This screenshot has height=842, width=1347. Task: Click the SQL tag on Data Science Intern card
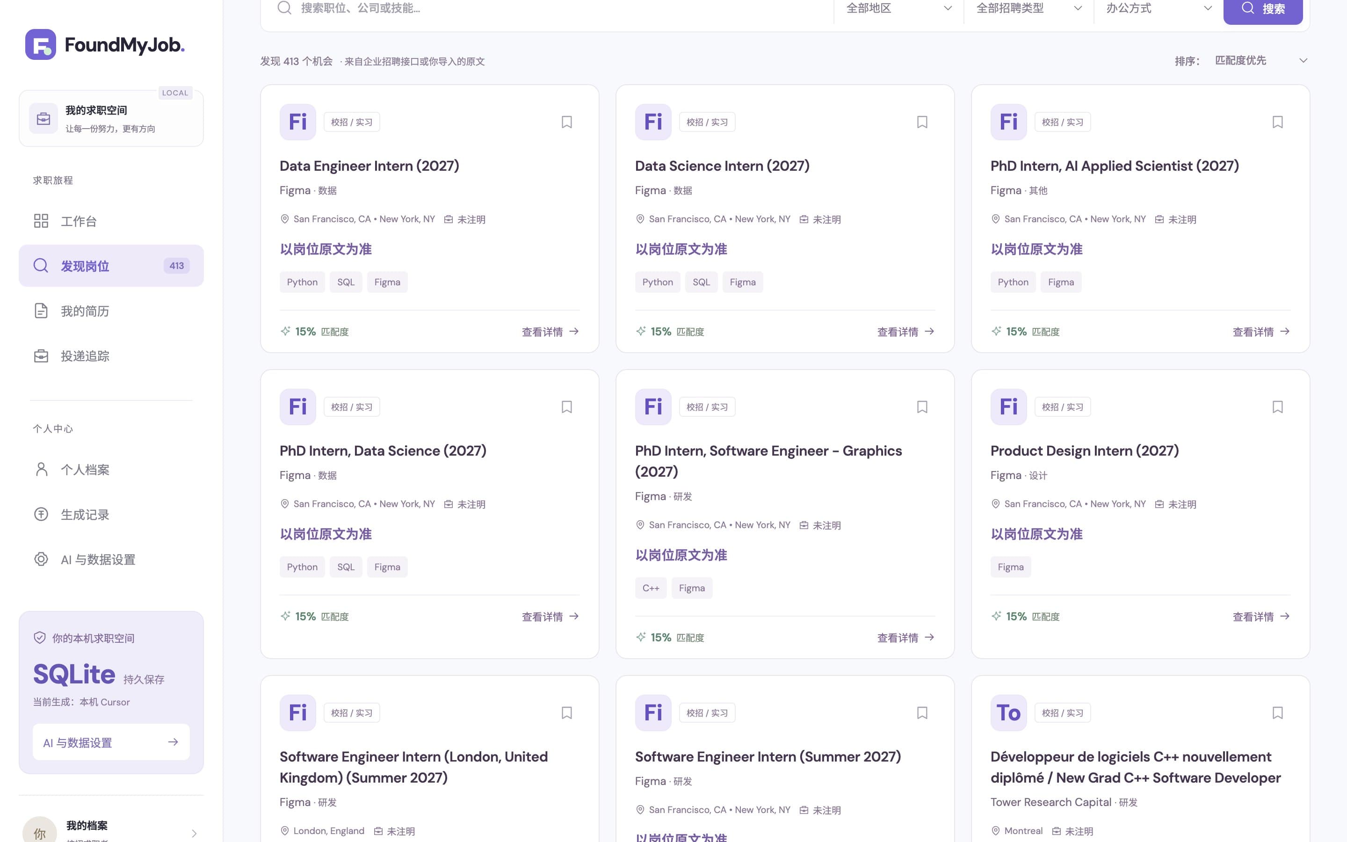pos(702,283)
